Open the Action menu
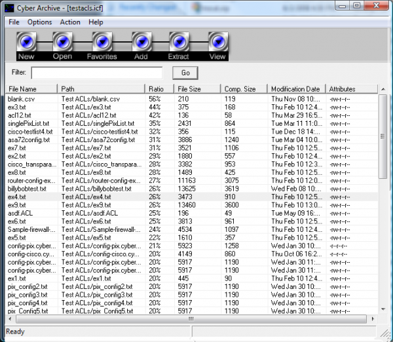The image size is (393, 342). (70, 22)
